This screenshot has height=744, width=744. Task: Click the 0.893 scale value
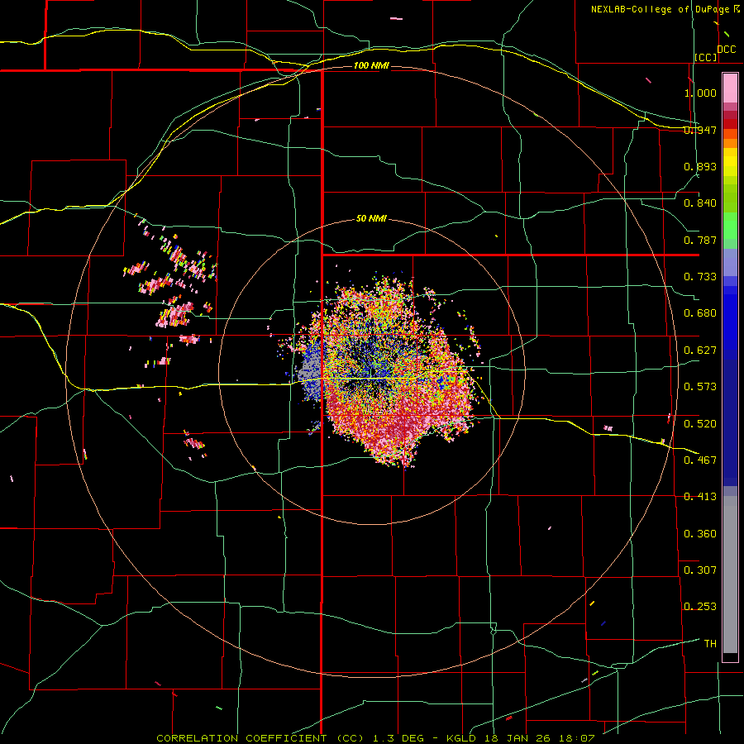700,166
